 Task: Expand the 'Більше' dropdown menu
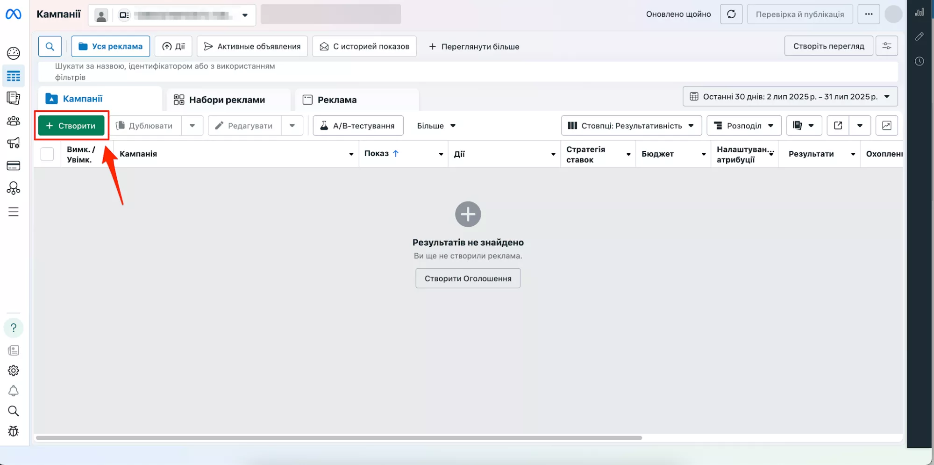pos(435,125)
